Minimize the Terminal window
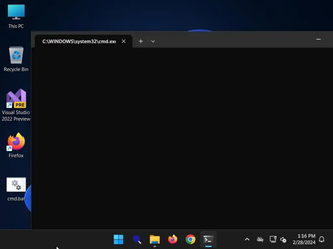This screenshot has width=333, height=249. point(318,39)
